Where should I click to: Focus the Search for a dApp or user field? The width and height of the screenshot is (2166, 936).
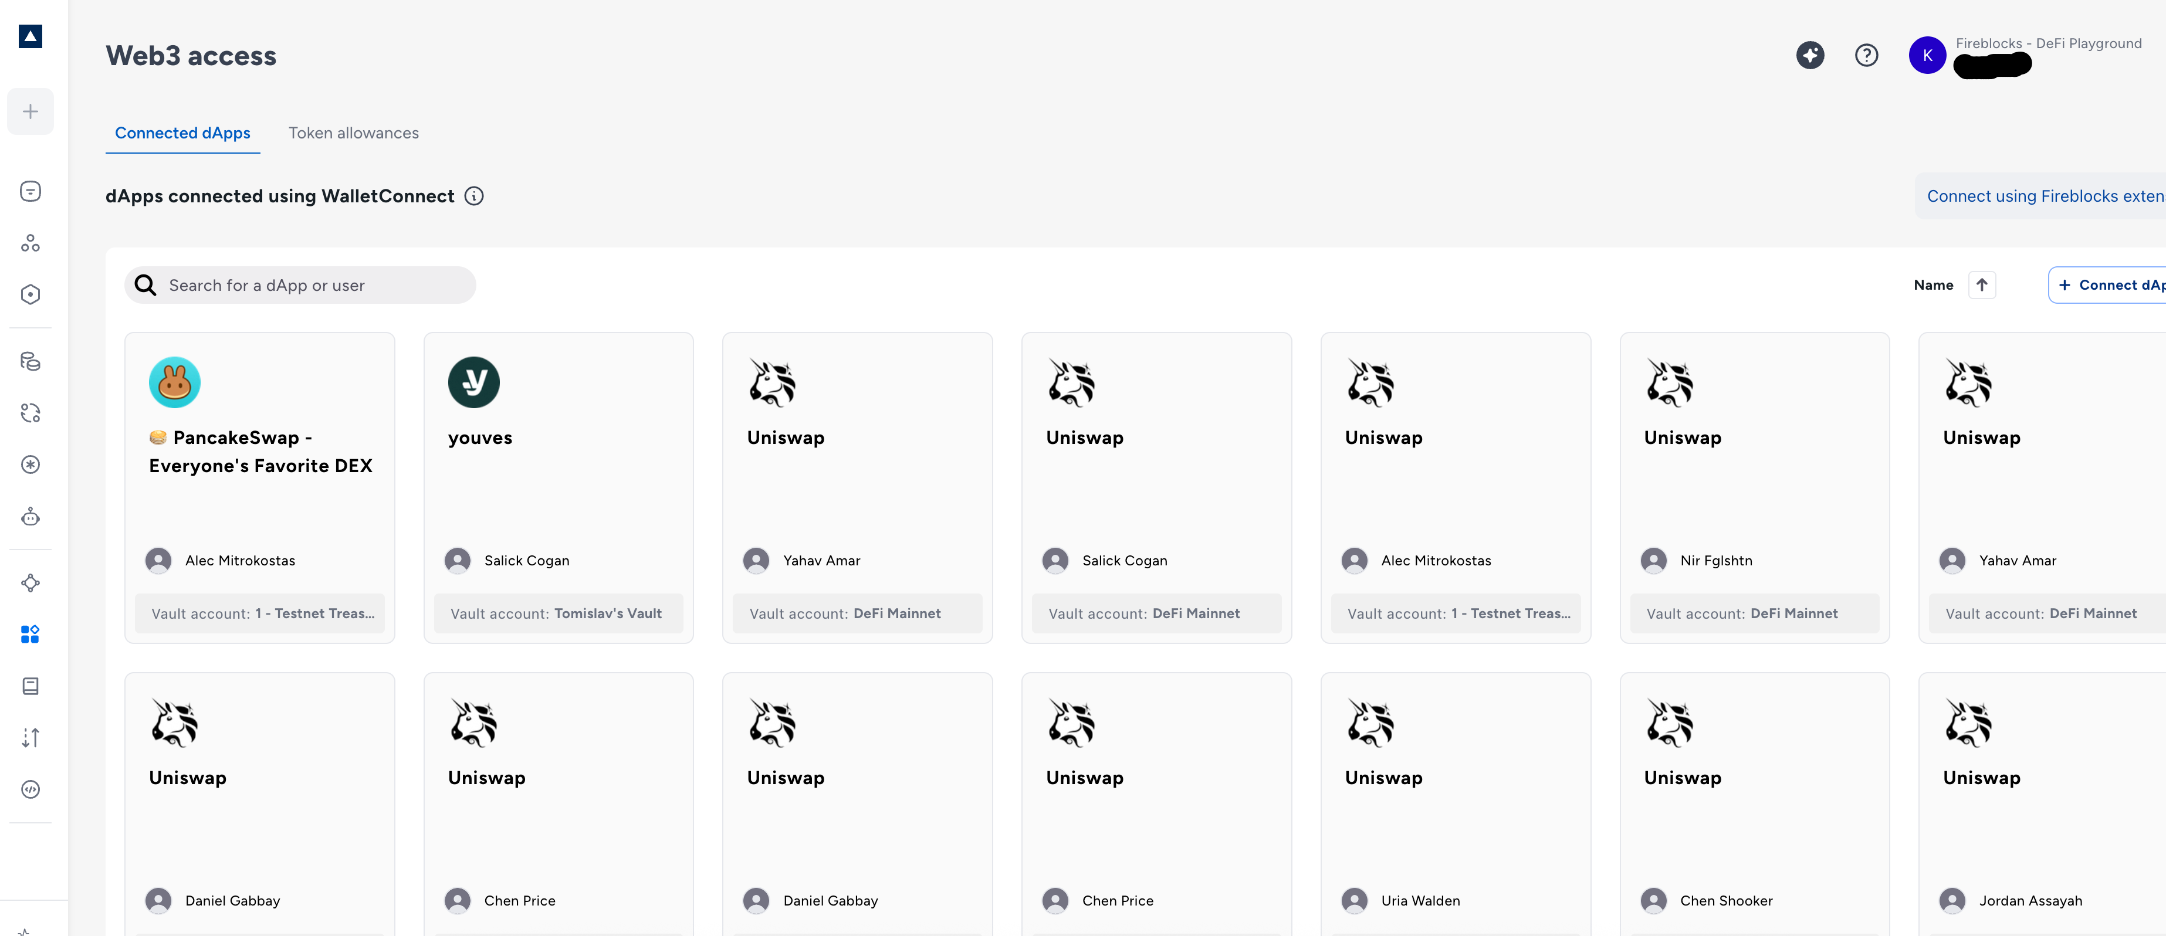[x=300, y=286]
